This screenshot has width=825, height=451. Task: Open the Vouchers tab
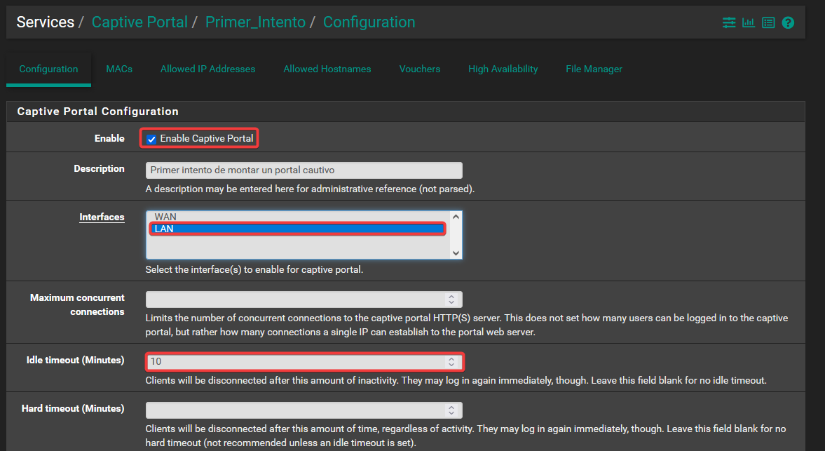pos(419,69)
